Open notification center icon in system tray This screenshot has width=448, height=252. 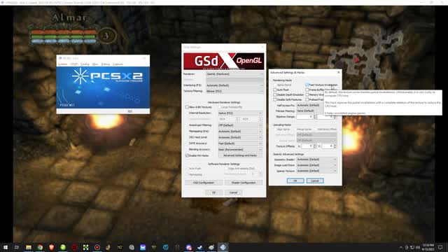[x=440, y=247]
